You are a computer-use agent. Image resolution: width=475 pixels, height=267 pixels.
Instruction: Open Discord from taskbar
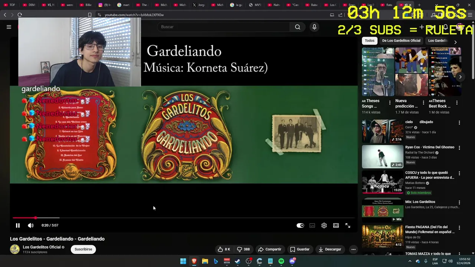pos(292,261)
